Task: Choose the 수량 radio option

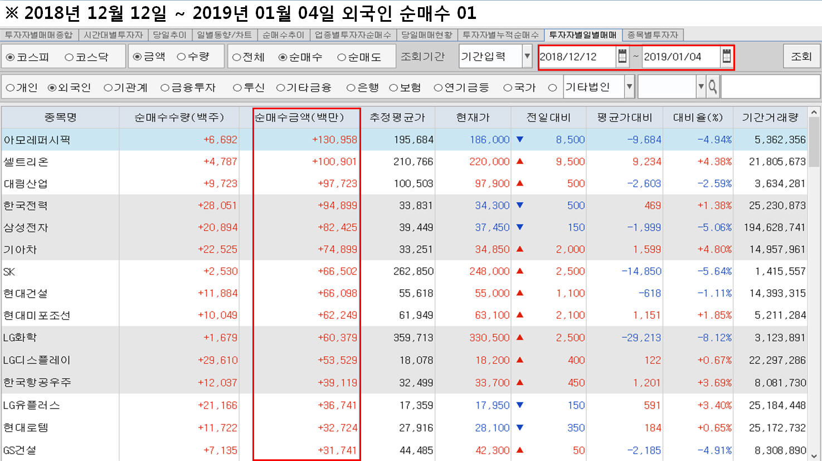Action: click(181, 57)
